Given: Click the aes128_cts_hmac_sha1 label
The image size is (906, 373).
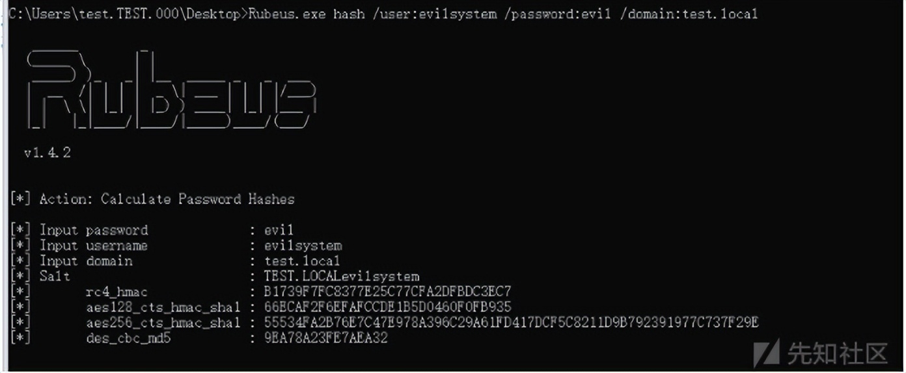Looking at the screenshot, I should click(163, 307).
